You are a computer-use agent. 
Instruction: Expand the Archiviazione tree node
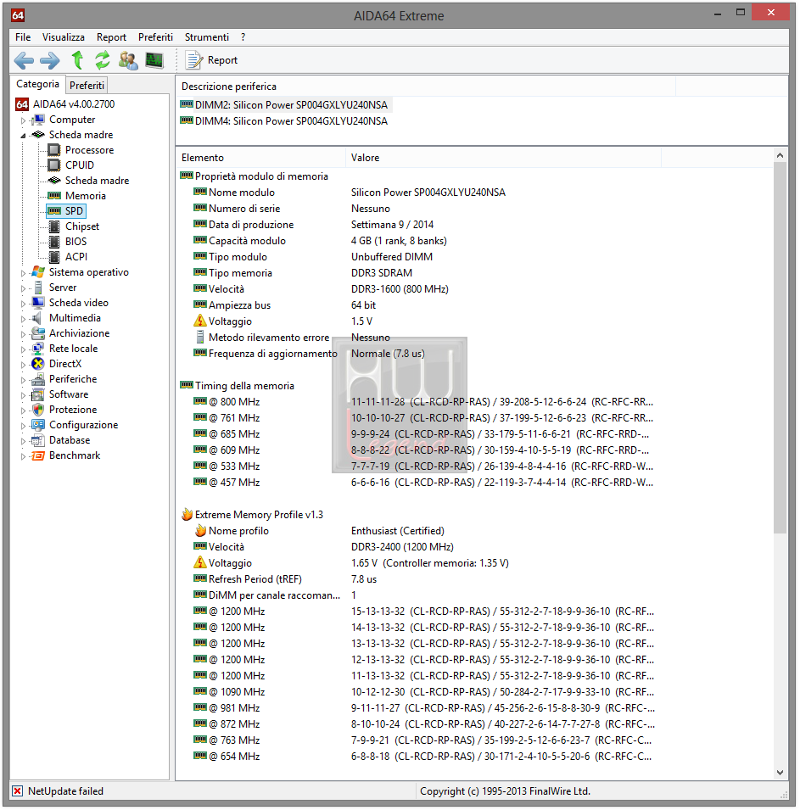23,333
